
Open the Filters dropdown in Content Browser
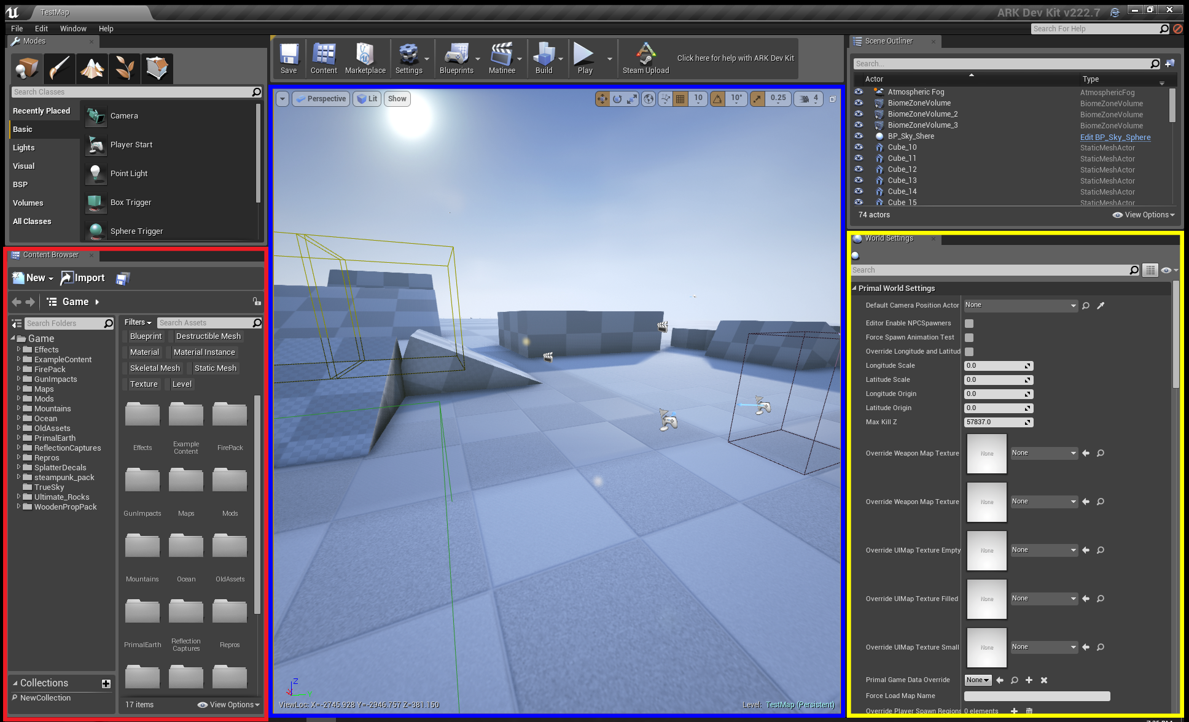138,322
